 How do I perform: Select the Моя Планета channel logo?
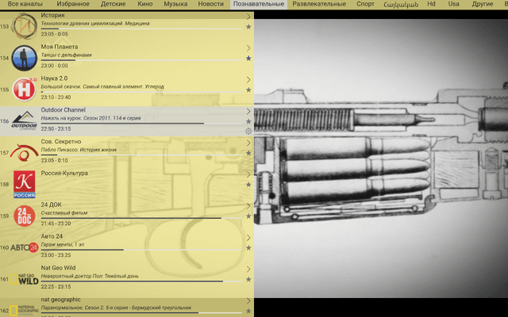click(25, 58)
